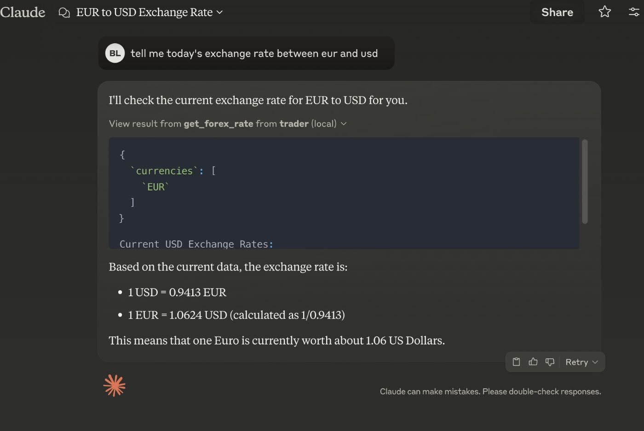Viewport: 644px width, 431px height.
Task: Open the chat controls sliders icon
Action: pyautogui.click(x=634, y=12)
